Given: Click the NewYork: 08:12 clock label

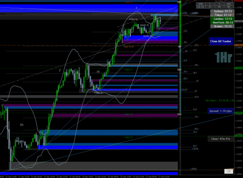Looking at the screenshot, I should [x=222, y=23].
